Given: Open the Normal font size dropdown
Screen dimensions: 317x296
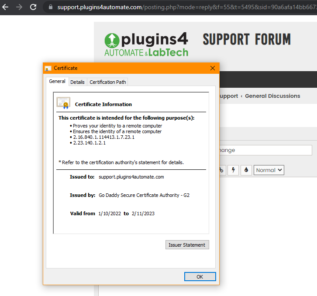Looking at the screenshot, I should pyautogui.click(x=269, y=170).
